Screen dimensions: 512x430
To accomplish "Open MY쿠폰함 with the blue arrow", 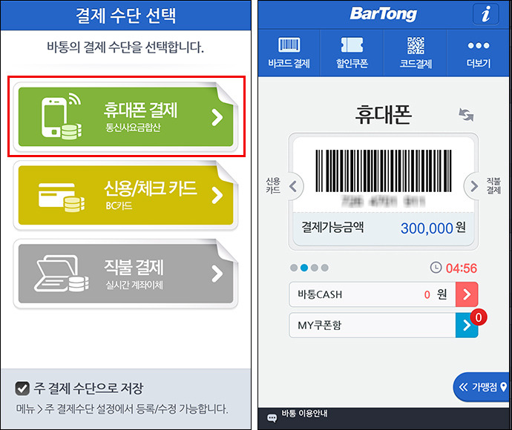I will [x=467, y=325].
